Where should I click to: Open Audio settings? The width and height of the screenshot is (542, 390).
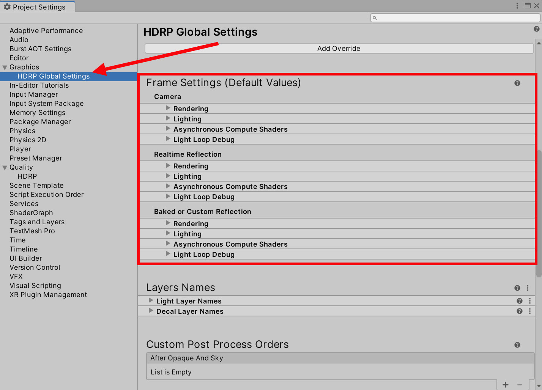[19, 40]
